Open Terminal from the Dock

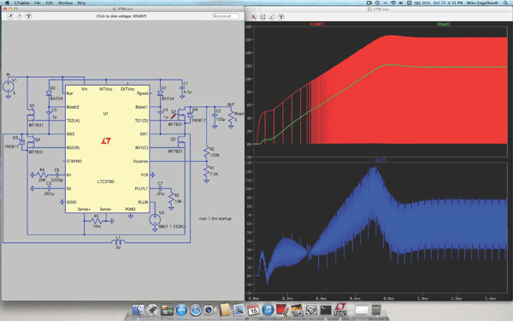click(x=326, y=310)
